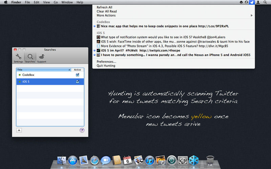The image size is (271, 169).
Task: Click avatar beside the Nice mac app tweet
Action: point(98,26)
